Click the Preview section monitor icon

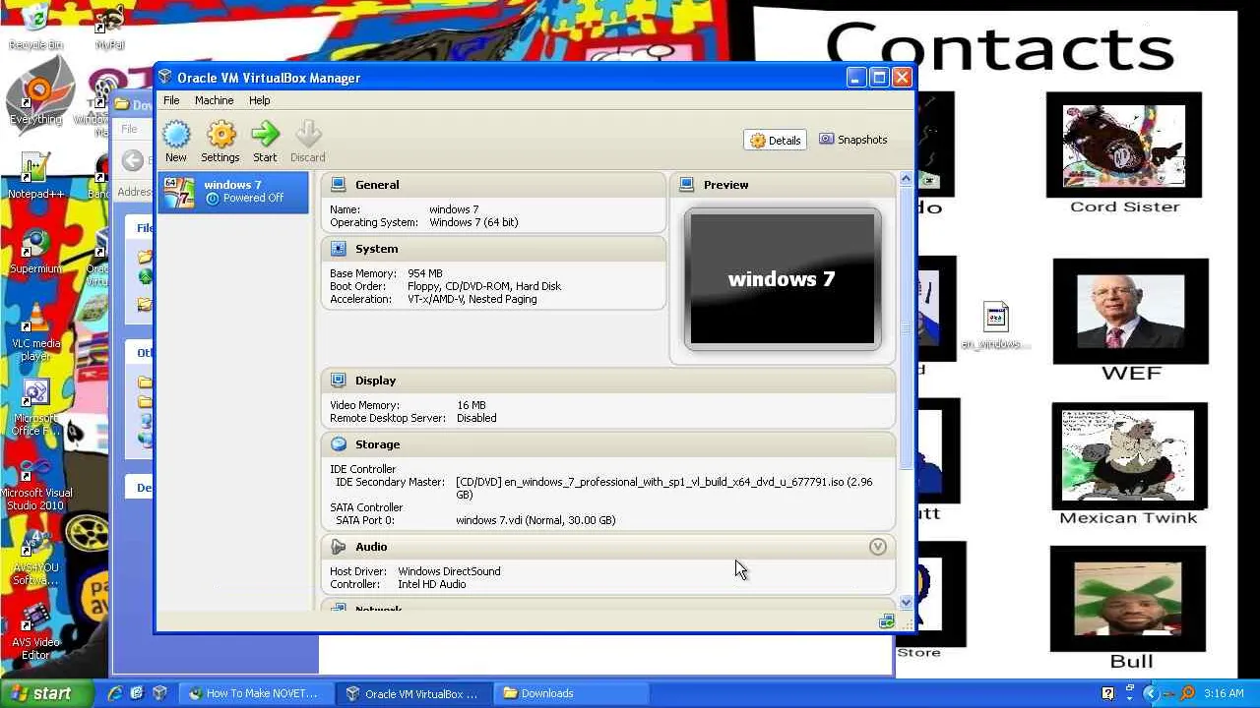[x=687, y=184]
